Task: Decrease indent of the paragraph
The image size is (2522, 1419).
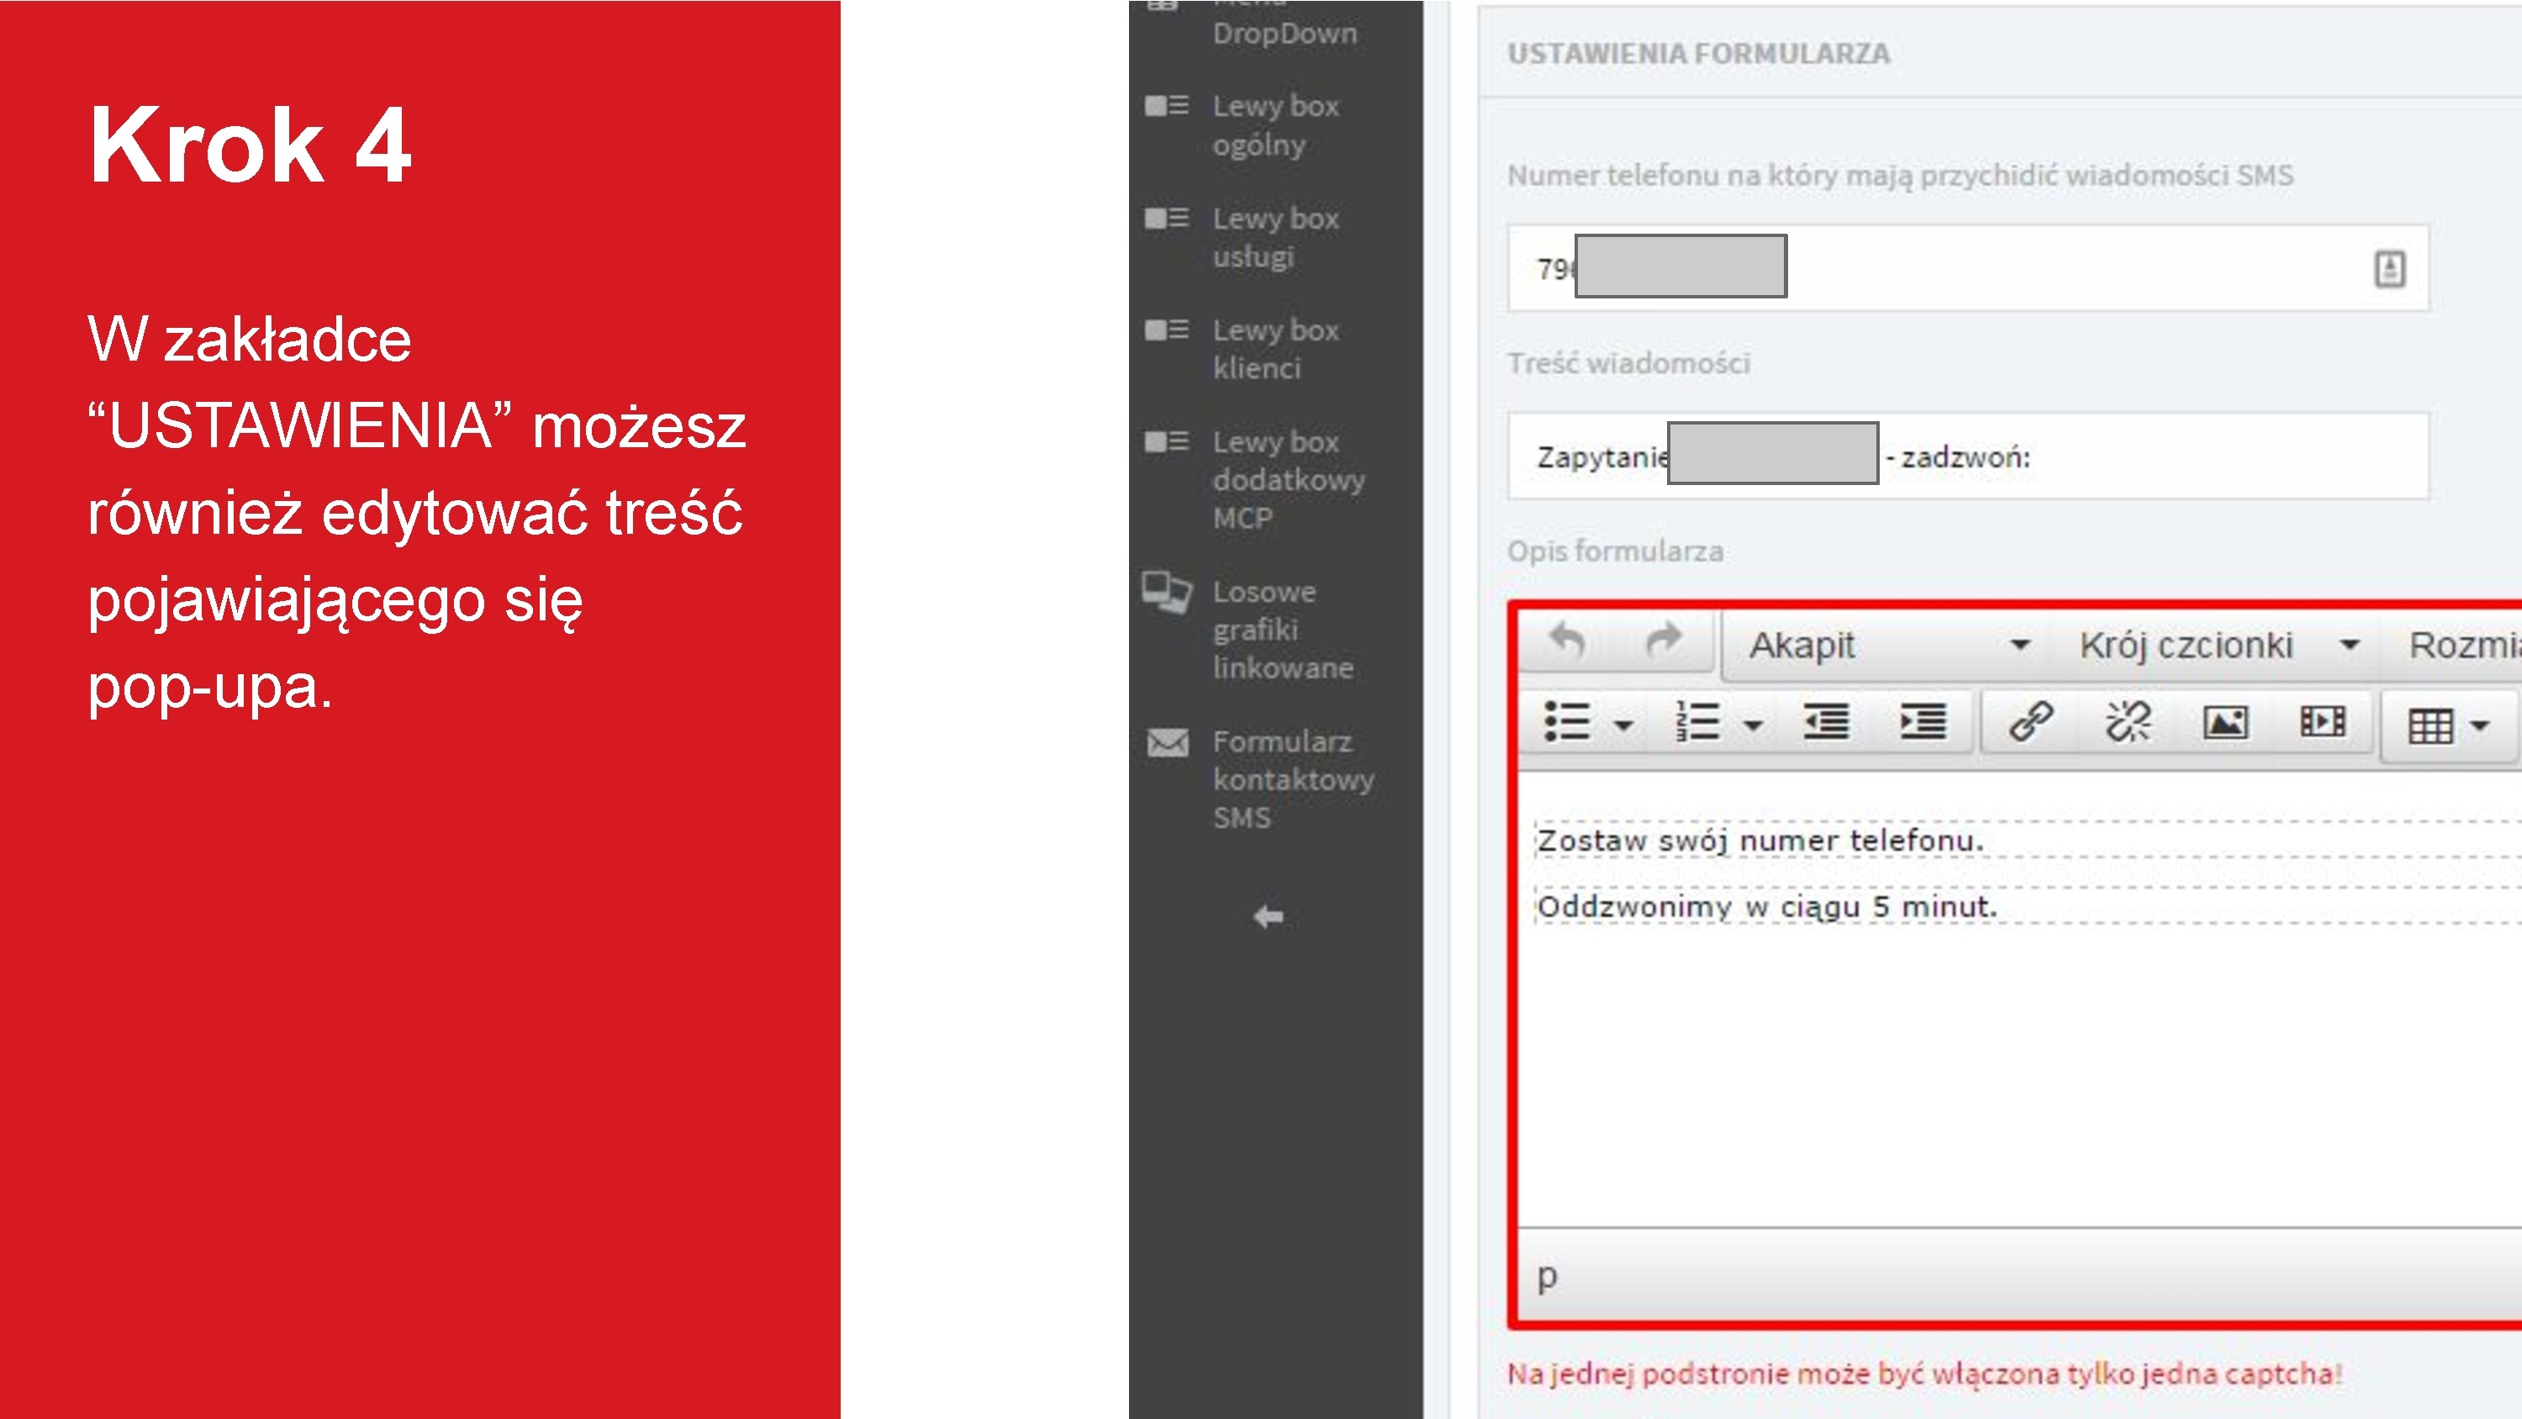Action: tap(1826, 723)
